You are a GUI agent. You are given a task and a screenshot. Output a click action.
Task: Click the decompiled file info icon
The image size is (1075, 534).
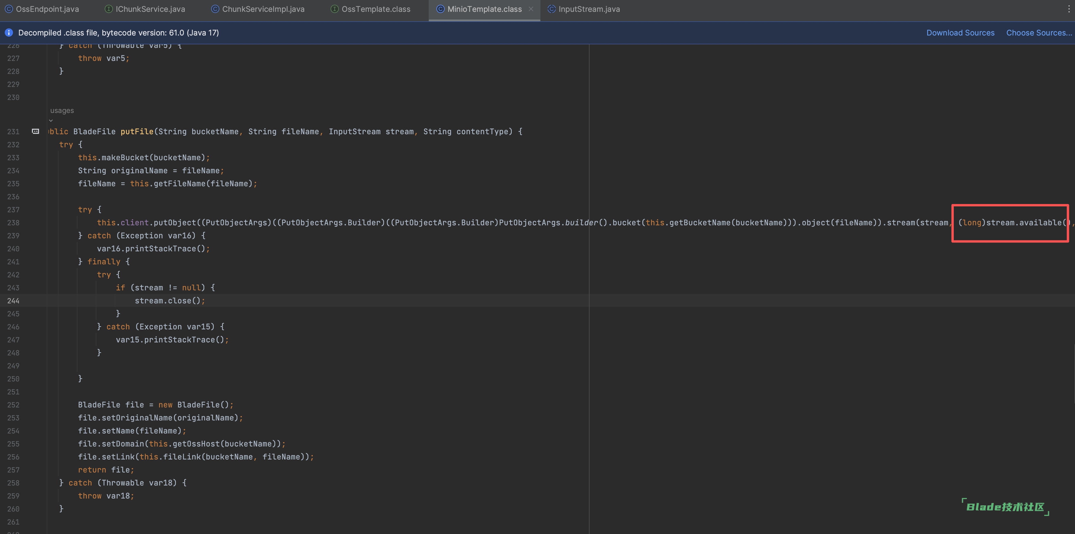coord(9,33)
